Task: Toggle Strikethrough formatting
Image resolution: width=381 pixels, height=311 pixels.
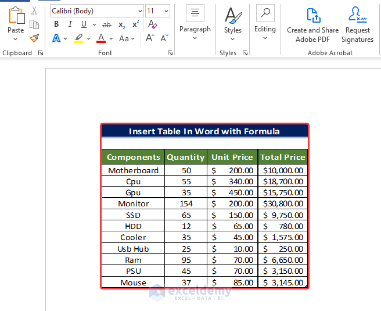Action: tap(107, 24)
